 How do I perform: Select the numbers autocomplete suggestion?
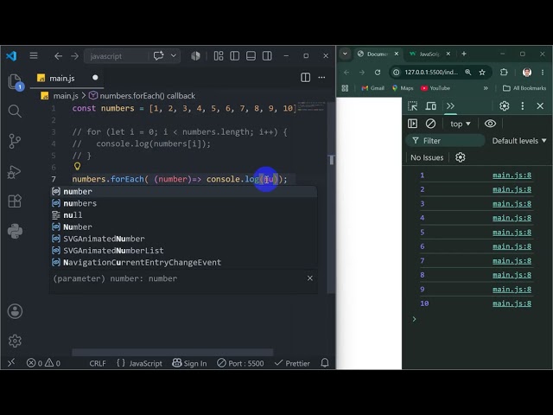pos(183,203)
